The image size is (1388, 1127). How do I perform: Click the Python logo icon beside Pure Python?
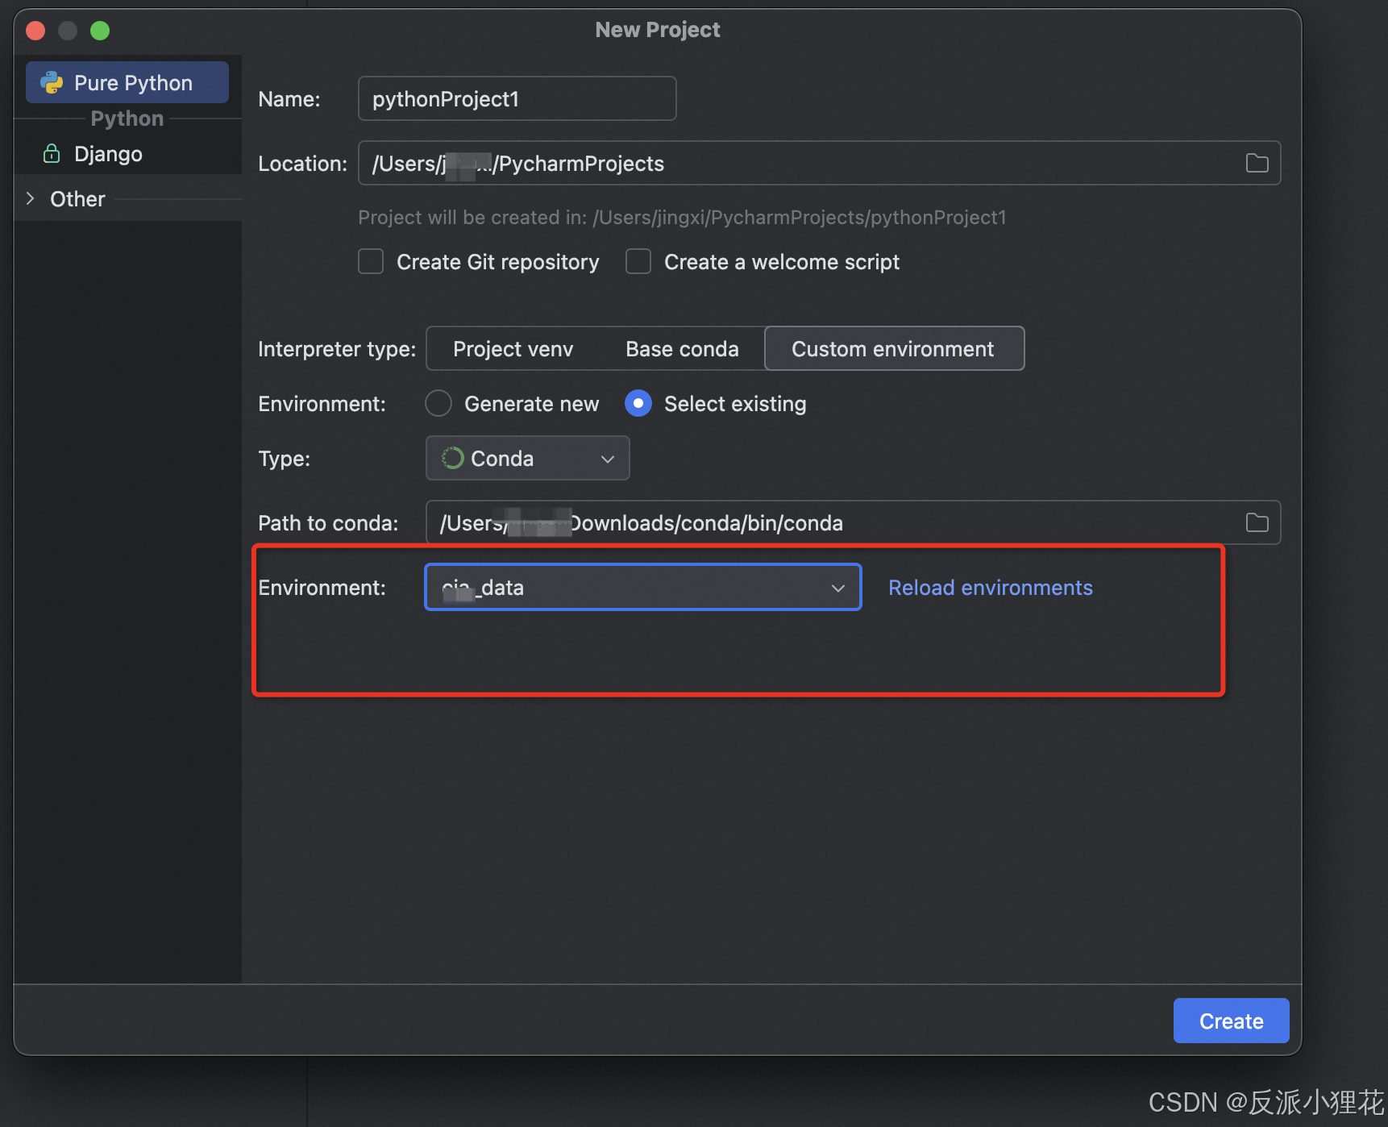click(x=52, y=82)
